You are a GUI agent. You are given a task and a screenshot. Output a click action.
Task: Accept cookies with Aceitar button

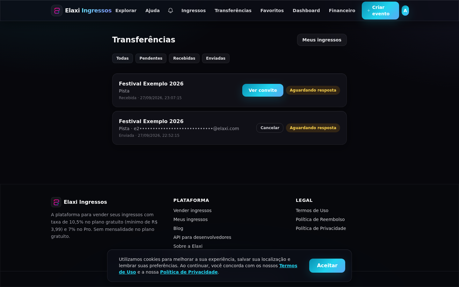click(x=327, y=266)
